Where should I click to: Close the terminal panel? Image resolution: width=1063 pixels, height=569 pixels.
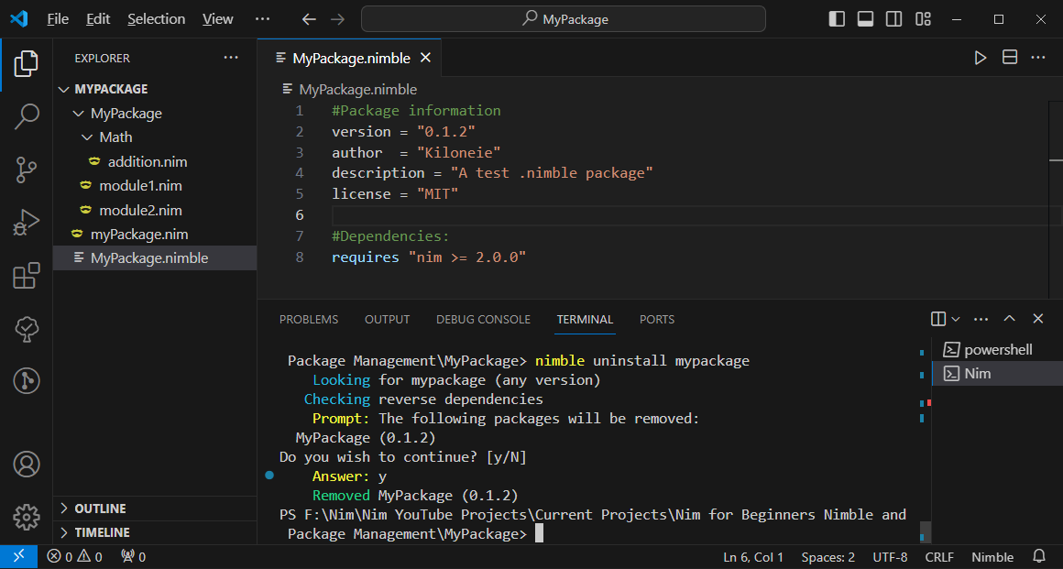1038,319
